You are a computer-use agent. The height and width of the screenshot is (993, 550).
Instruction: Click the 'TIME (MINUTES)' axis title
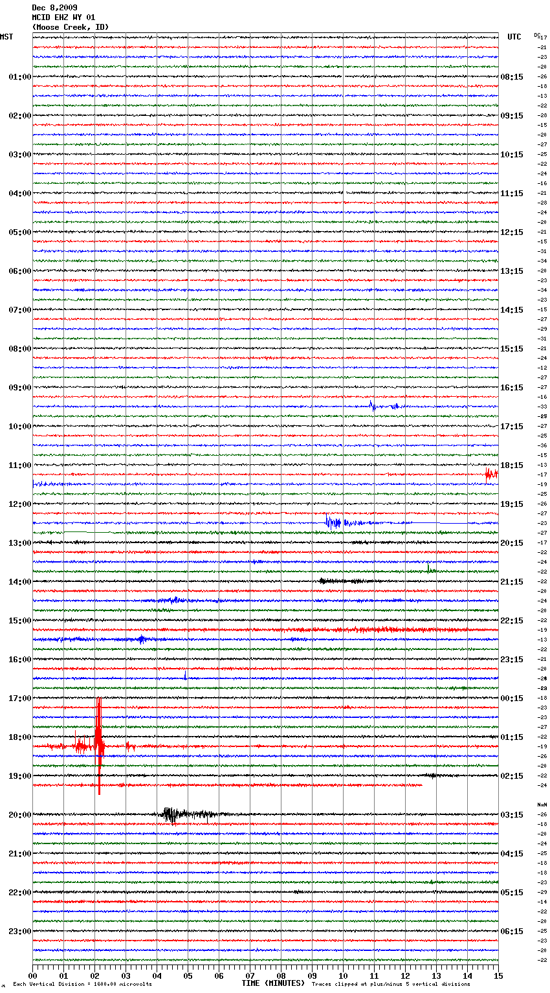pyautogui.click(x=273, y=983)
